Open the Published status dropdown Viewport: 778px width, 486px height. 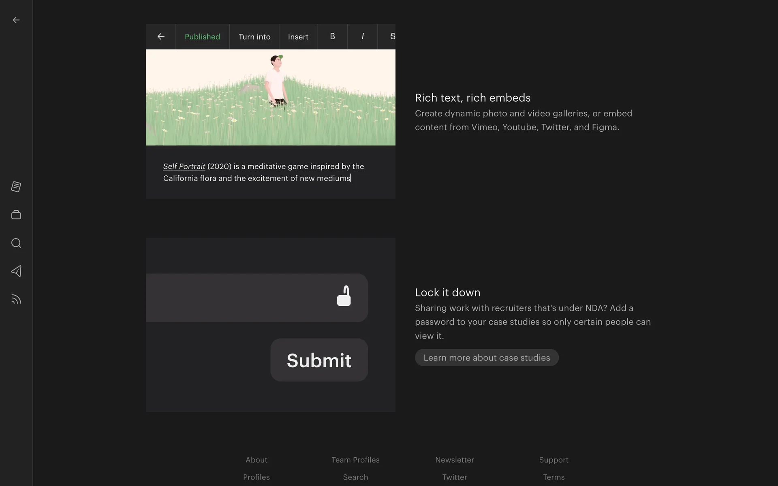(202, 36)
